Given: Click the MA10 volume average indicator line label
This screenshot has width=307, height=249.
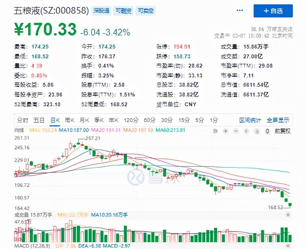Looking at the screenshot, I should coord(109,215).
